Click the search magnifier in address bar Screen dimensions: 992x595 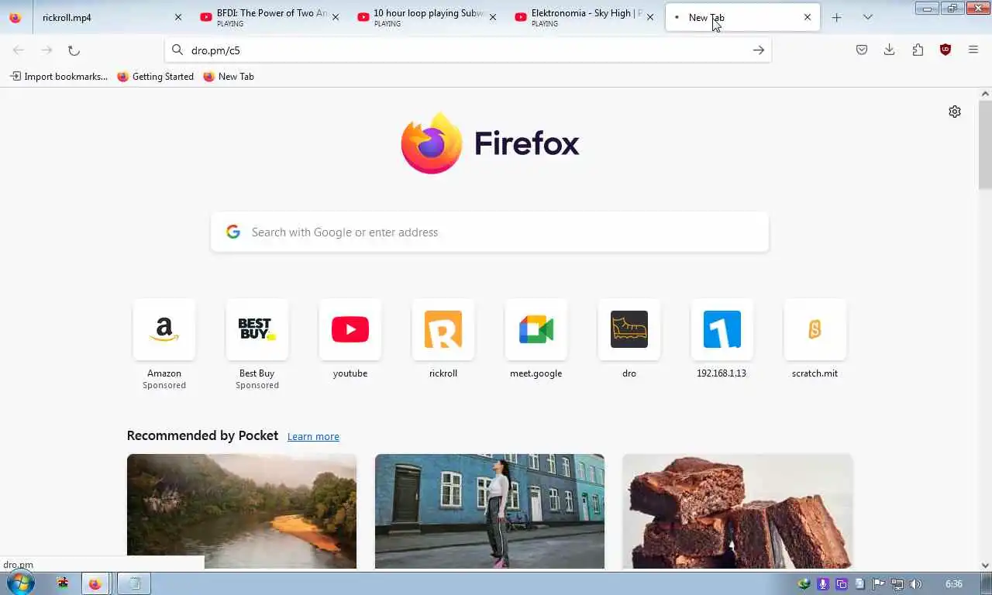[x=177, y=50]
